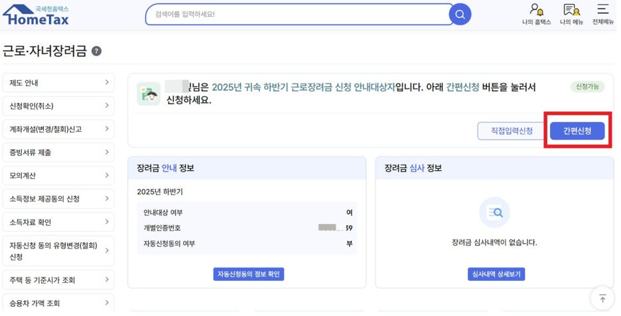
Task: Click 자동신청동의 정보 확인 button
Action: pyautogui.click(x=249, y=274)
